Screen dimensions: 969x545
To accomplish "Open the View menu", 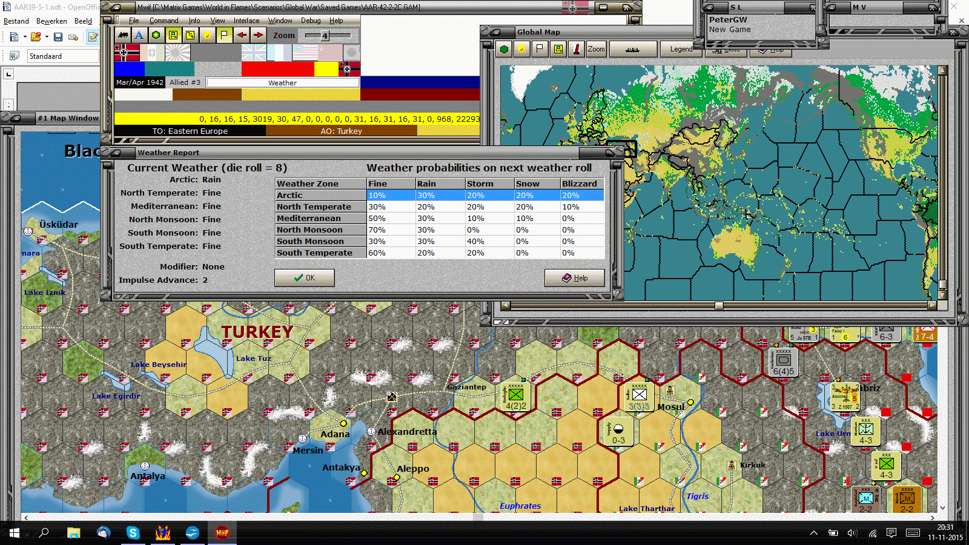I will point(217,21).
